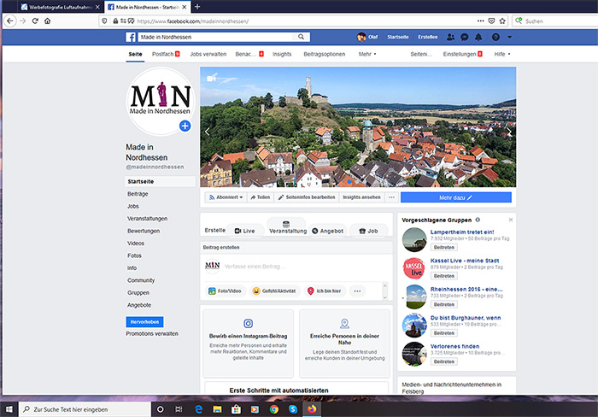Click the Facebook logo icon
This screenshot has width=598, height=417.
point(131,37)
